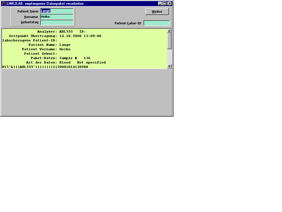Viewport: 282px width, 212px height.
Task: Click the LINK2LAB application icon in title bar
Action: [4, 4]
